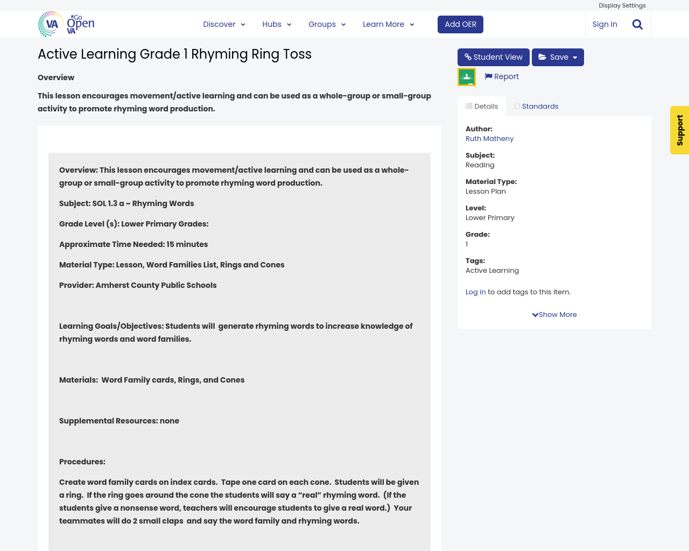Open the Learn More menu
The height and width of the screenshot is (551, 689).
click(387, 24)
